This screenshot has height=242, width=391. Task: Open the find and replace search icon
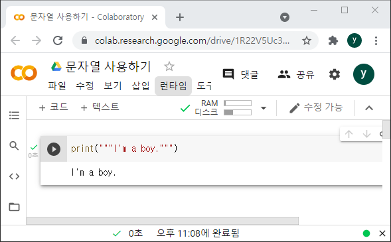point(14,146)
